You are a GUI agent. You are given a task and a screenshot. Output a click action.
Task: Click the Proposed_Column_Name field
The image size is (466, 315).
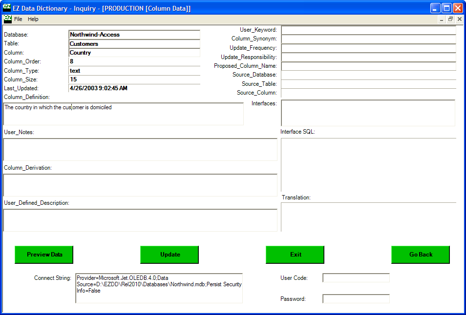pyautogui.click(x=368, y=66)
